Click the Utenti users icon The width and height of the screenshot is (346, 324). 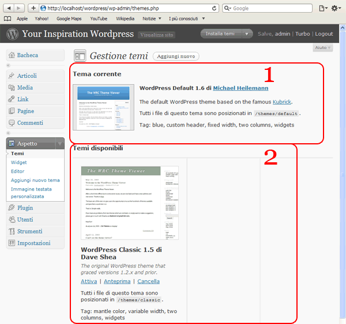[x=12, y=219]
